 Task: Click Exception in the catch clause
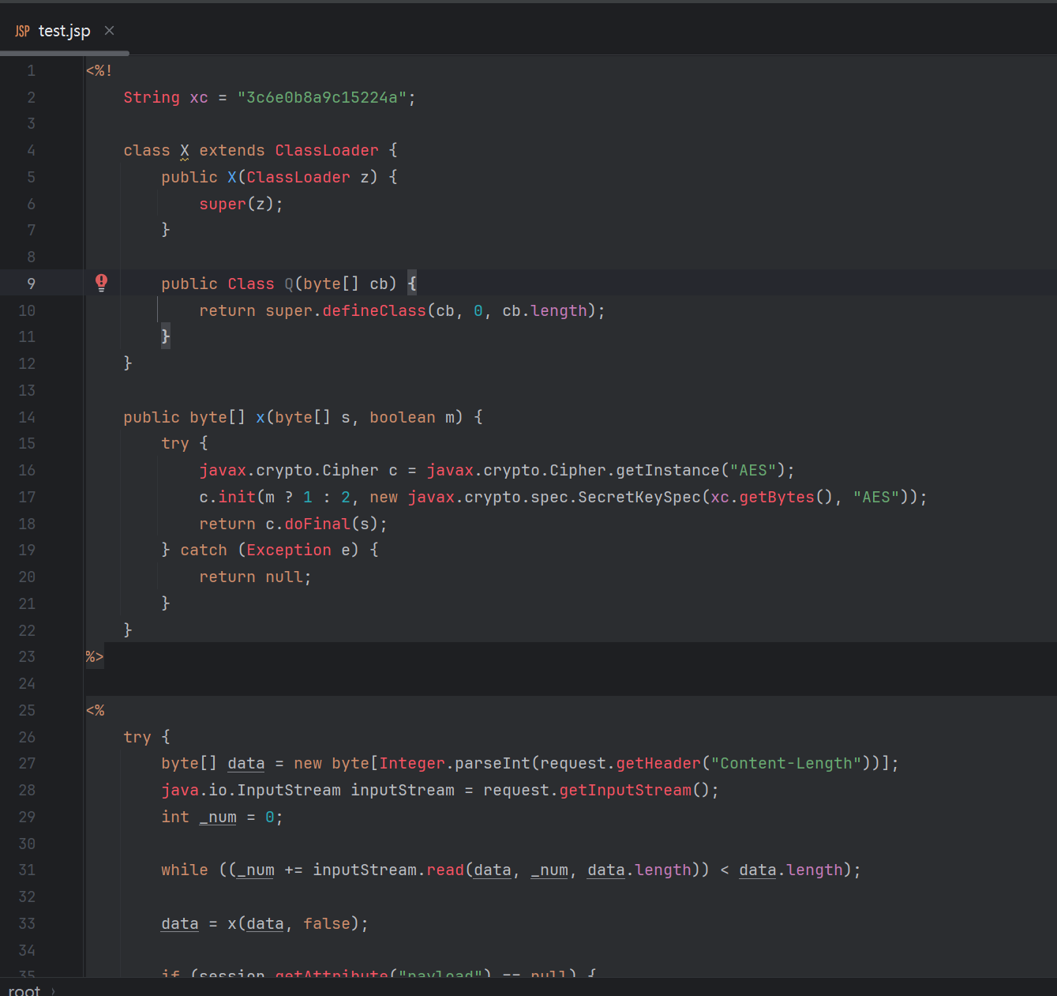(x=289, y=550)
